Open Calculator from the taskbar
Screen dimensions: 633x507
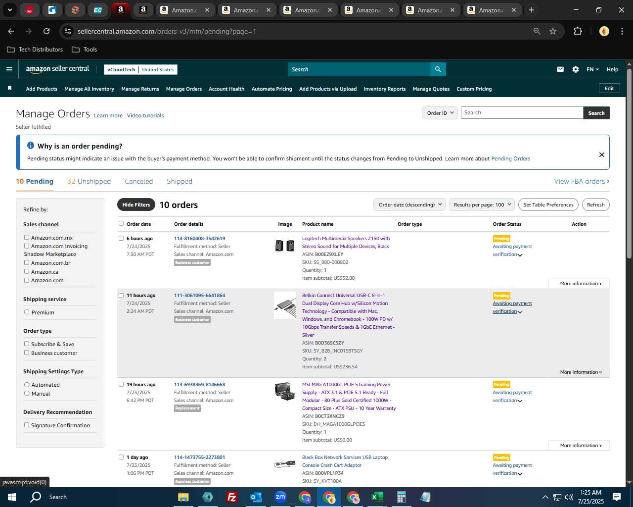(401, 497)
